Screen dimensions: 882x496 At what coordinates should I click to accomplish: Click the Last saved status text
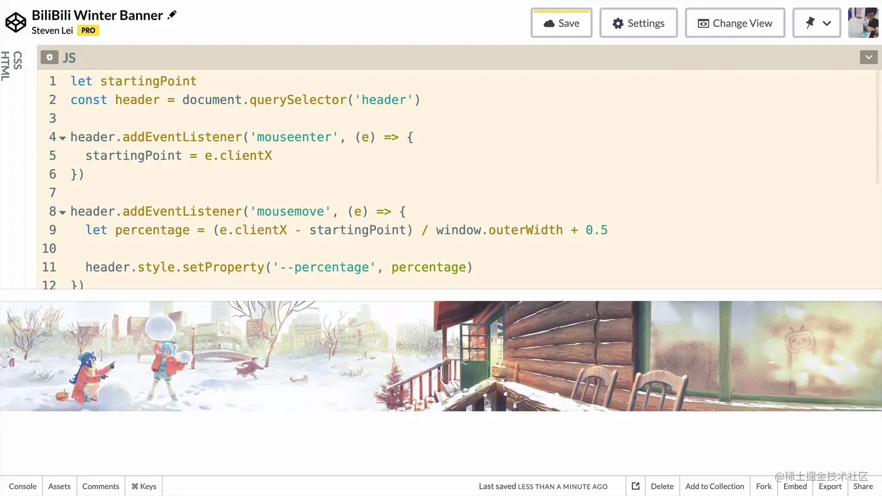543,486
